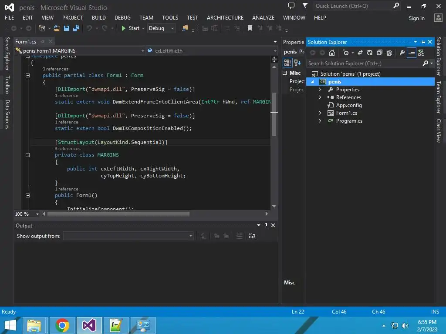
Task: Click the editor vertical scrollbar thumb
Action: [x=274, y=114]
